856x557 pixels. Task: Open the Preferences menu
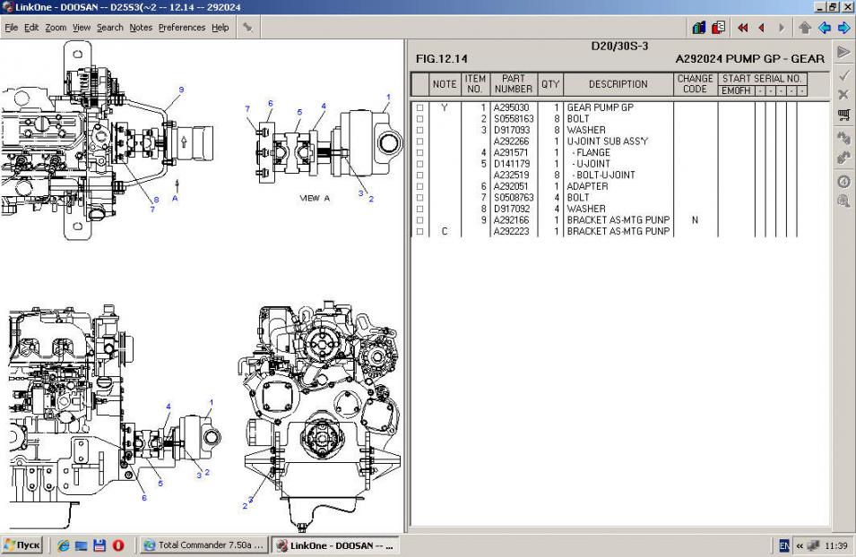pos(182,27)
